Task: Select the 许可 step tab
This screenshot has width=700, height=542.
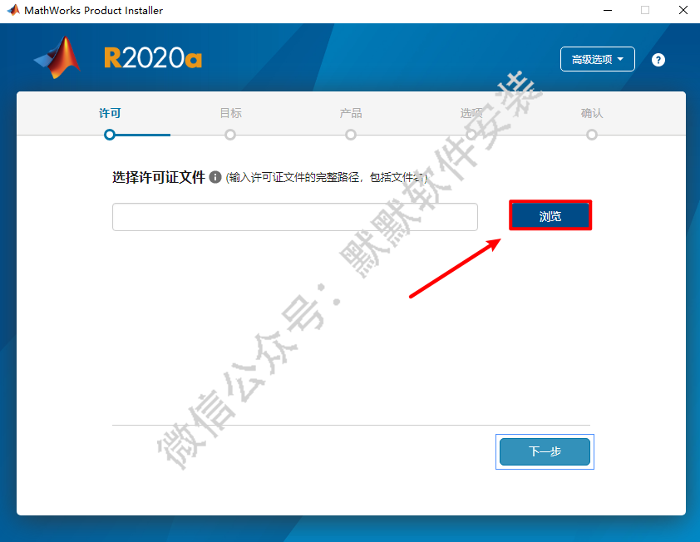Action: (110, 113)
